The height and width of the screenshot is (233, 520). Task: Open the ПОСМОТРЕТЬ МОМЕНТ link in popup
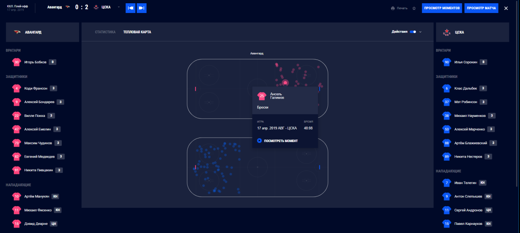coord(281,141)
